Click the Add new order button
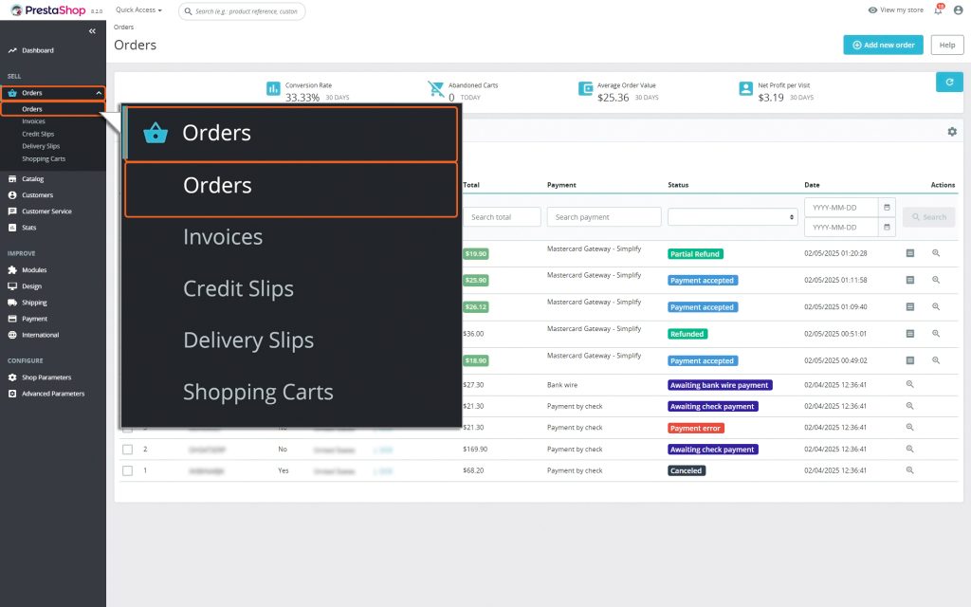The width and height of the screenshot is (971, 607). pos(883,45)
